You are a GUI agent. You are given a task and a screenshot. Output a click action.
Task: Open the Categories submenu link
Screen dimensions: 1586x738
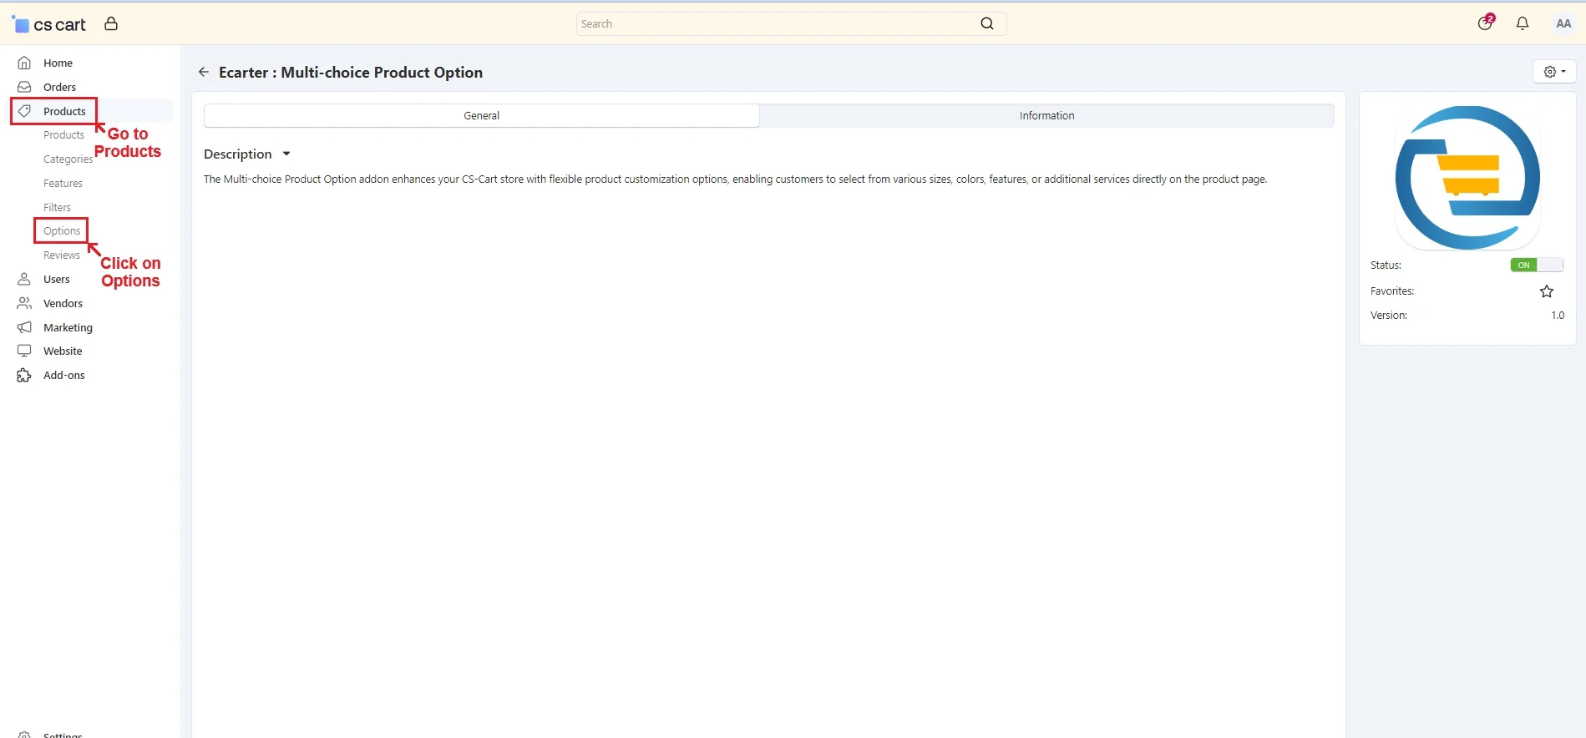68,159
